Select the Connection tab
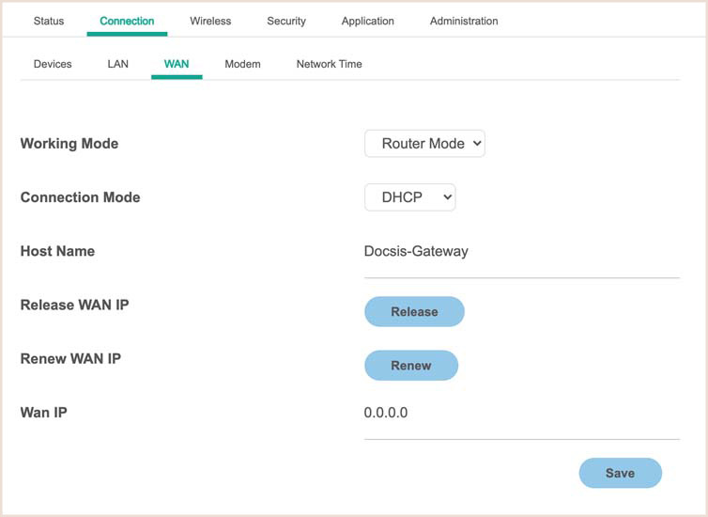708x517 pixels. (x=127, y=21)
